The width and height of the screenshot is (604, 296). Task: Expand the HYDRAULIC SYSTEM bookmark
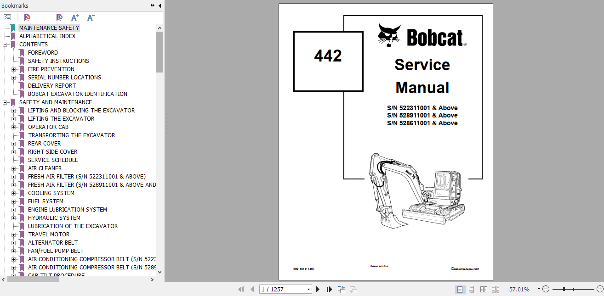tap(13, 218)
